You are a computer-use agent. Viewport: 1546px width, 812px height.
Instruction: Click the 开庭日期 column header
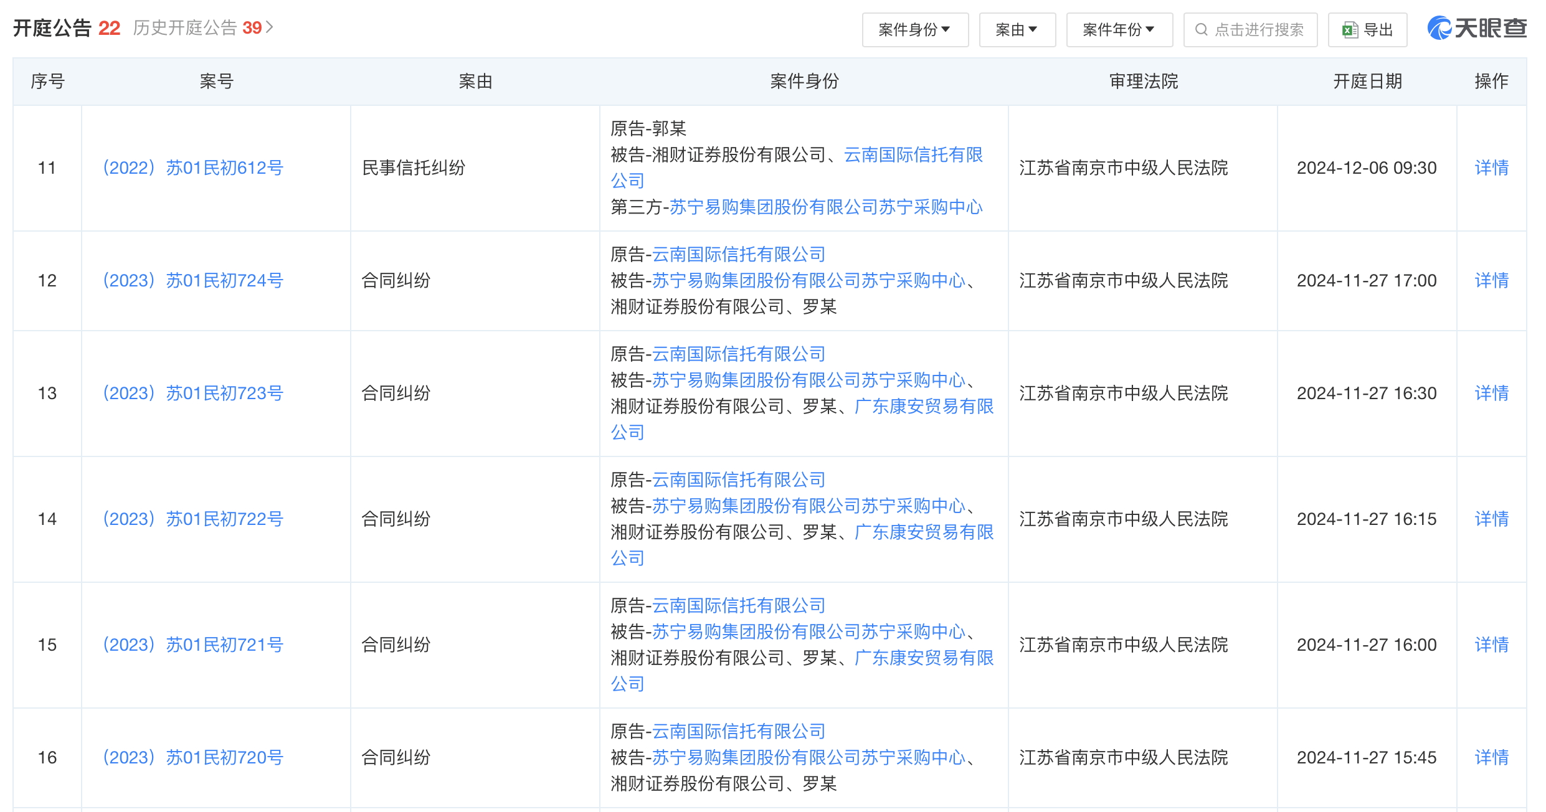(x=1367, y=81)
